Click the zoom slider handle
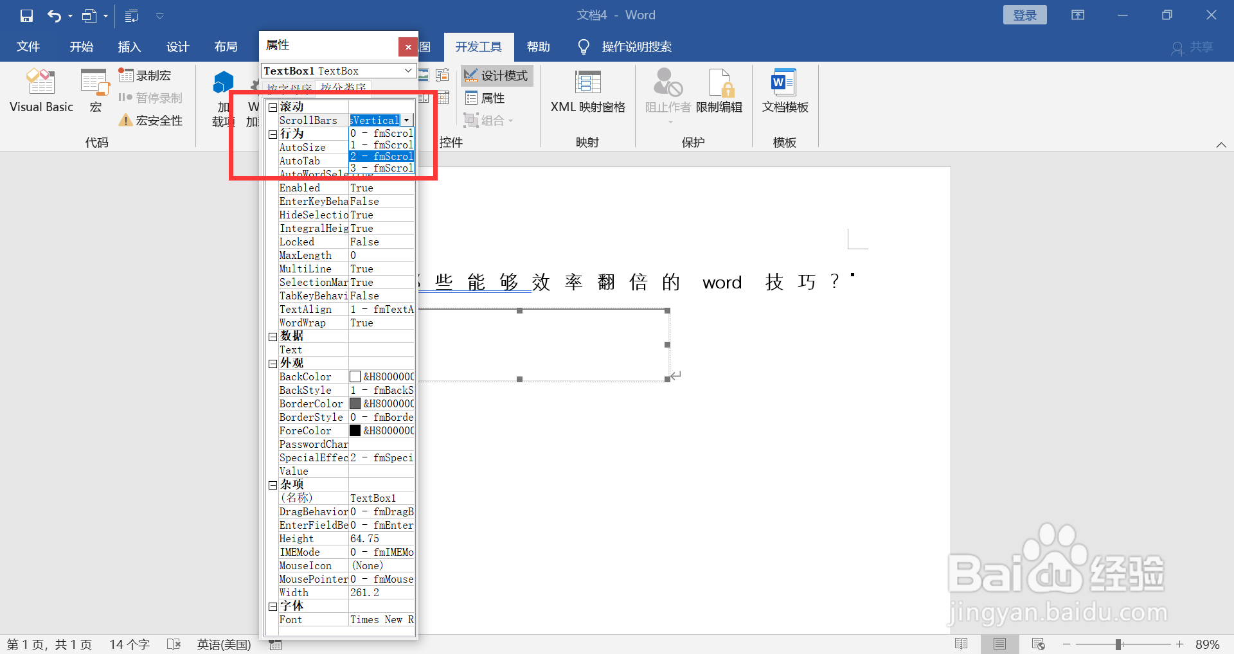The image size is (1234, 654). pos(1119,644)
